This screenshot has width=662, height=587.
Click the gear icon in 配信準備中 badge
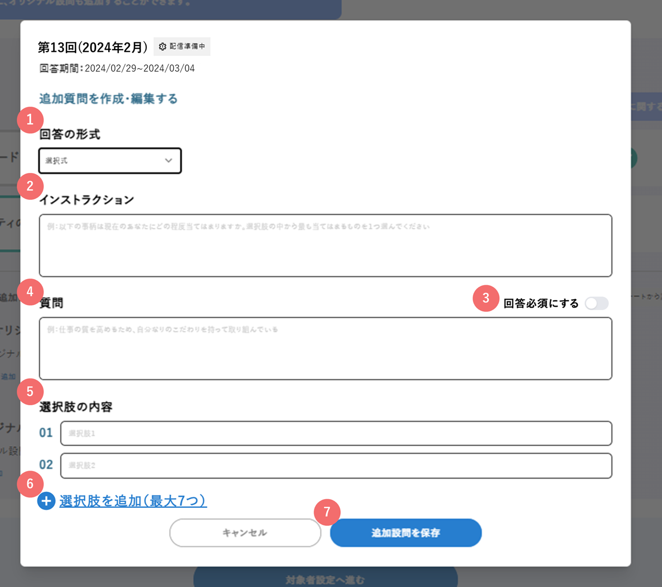pos(162,47)
